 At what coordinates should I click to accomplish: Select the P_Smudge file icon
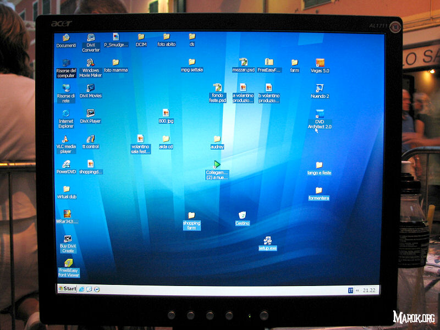tap(116, 40)
